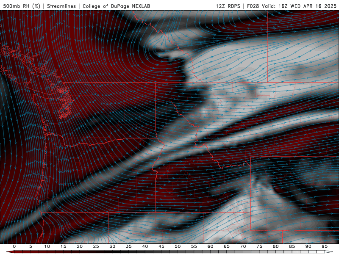Click the 'Streamlines' label in the header
Image resolution: width=339 pixels, height=254 pixels.
(x=61, y=6)
